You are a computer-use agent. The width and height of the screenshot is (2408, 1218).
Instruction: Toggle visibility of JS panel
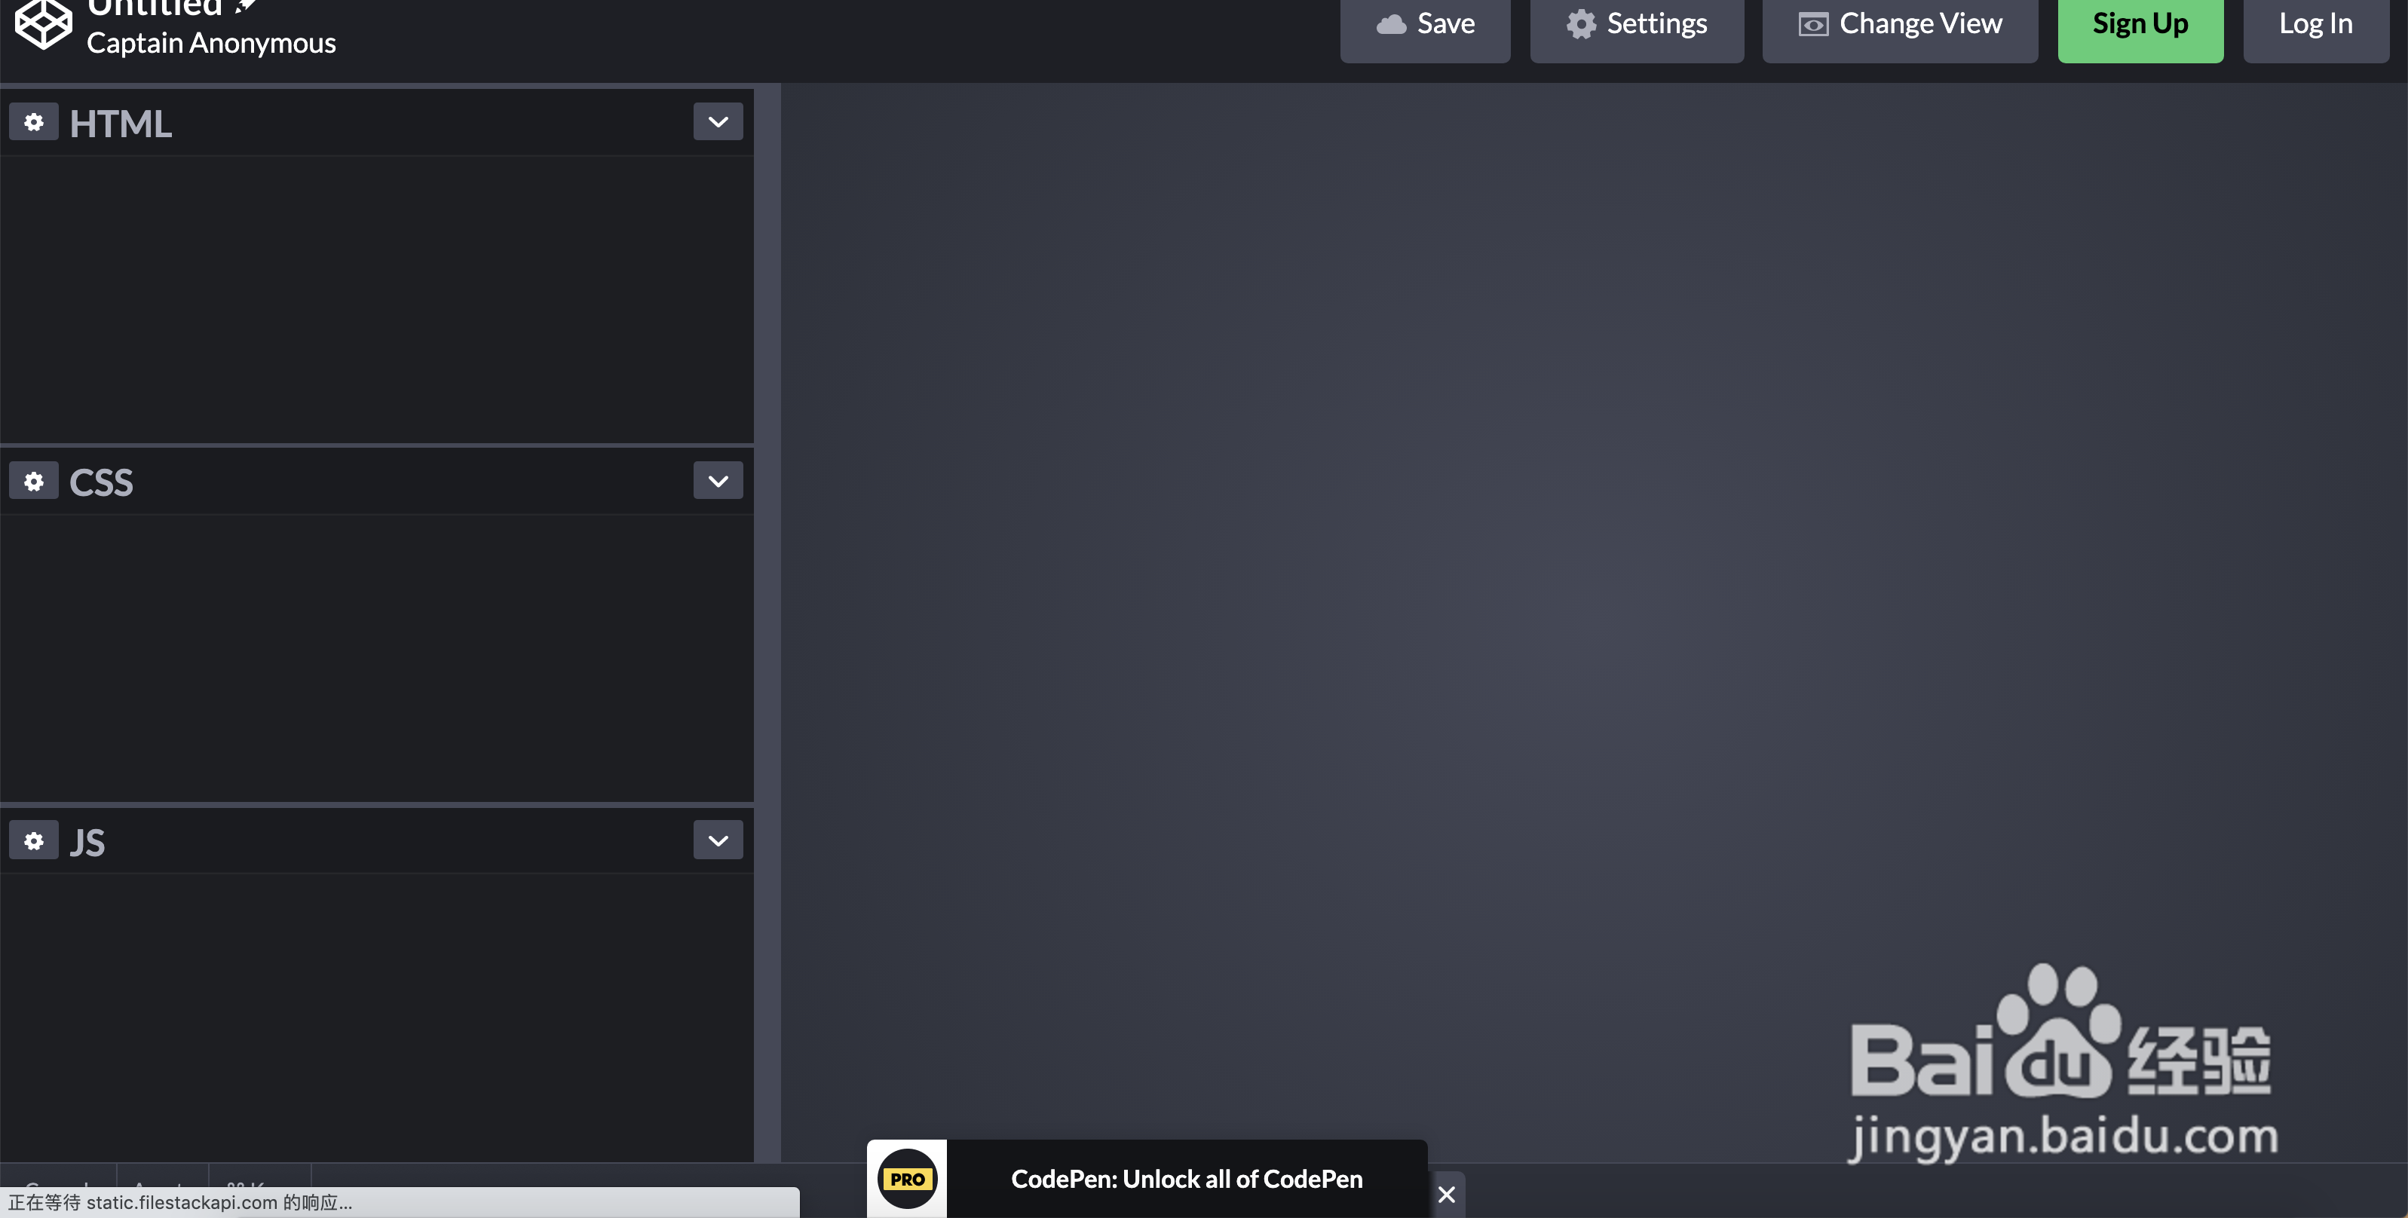tap(716, 839)
